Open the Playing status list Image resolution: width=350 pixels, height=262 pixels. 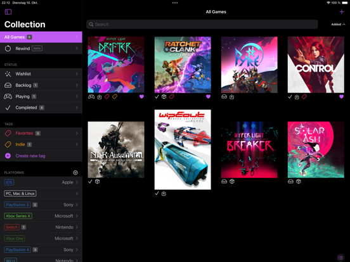[41, 96]
